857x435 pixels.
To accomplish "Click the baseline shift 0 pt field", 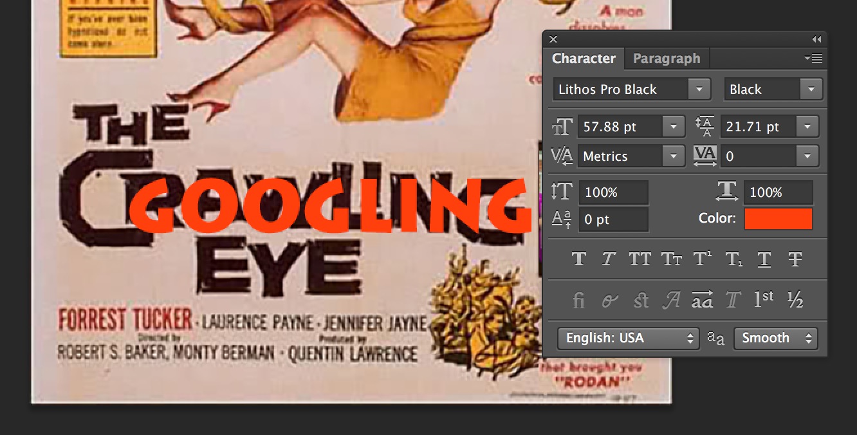I will pos(613,219).
